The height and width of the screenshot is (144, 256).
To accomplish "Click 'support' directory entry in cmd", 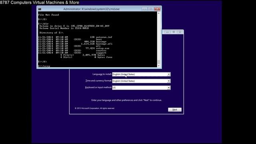I will tap(101, 53).
